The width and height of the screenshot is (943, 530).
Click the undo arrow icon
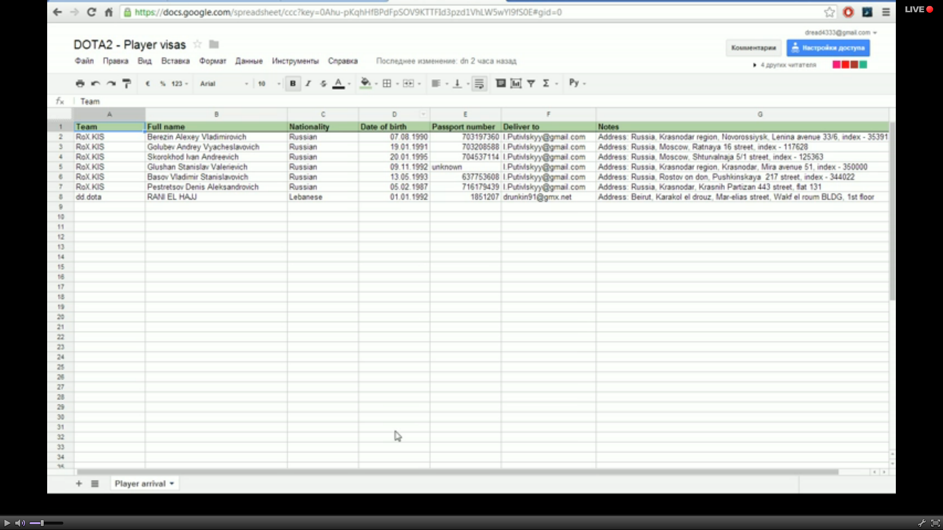(x=95, y=83)
